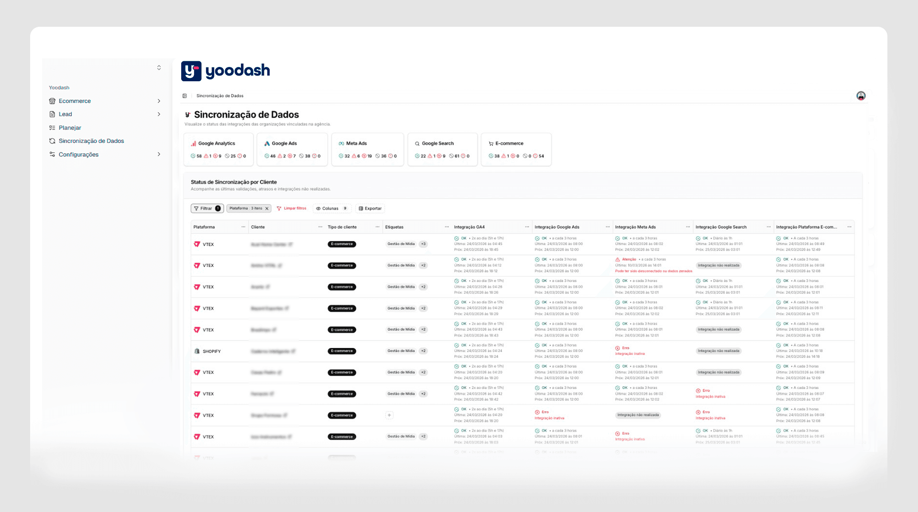Open Colunas visibility selector
The width and height of the screenshot is (918, 512).
[332, 208]
